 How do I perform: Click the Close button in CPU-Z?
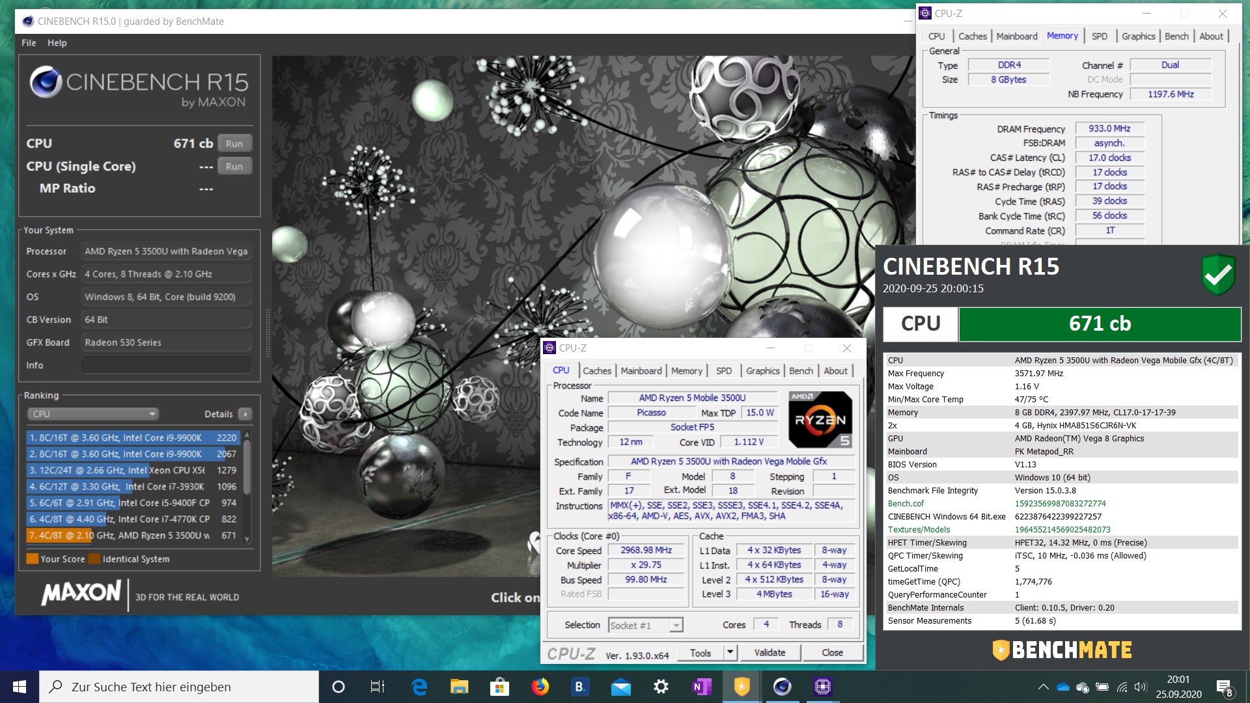click(x=833, y=653)
